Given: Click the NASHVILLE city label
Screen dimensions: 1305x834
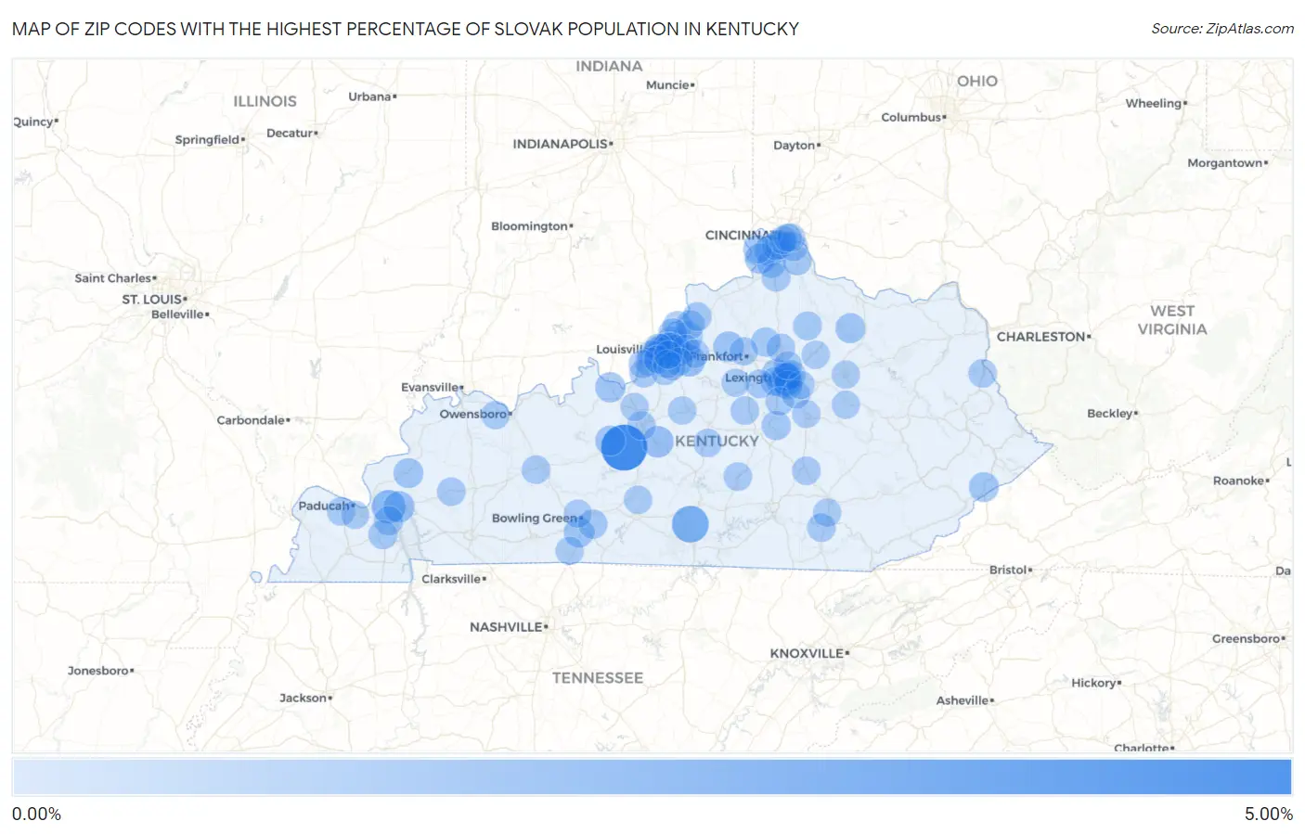Looking at the screenshot, I should click(x=507, y=627).
